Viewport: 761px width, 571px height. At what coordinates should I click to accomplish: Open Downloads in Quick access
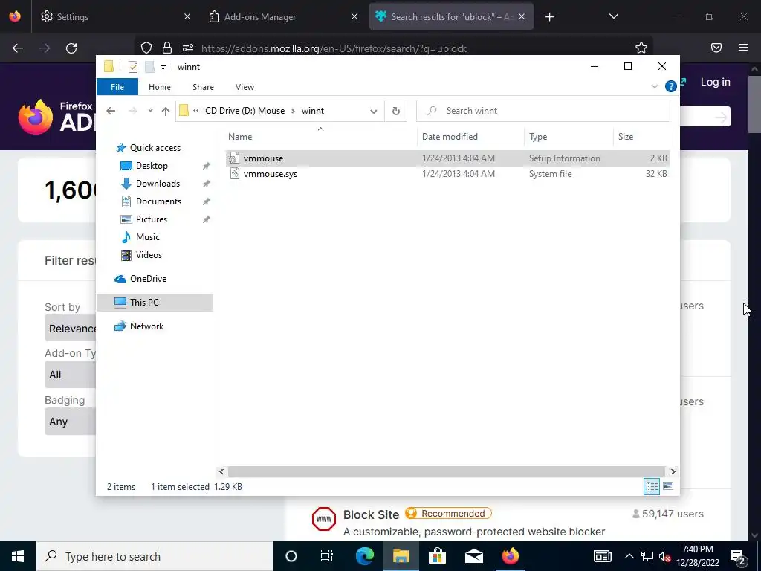[158, 184]
